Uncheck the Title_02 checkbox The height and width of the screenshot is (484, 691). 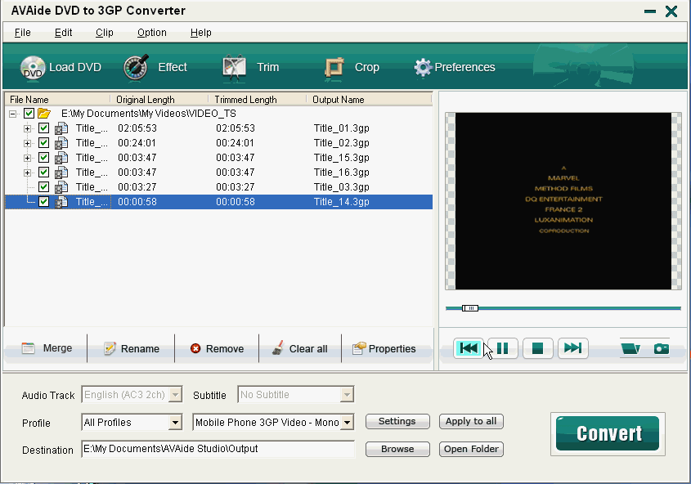[x=43, y=143]
